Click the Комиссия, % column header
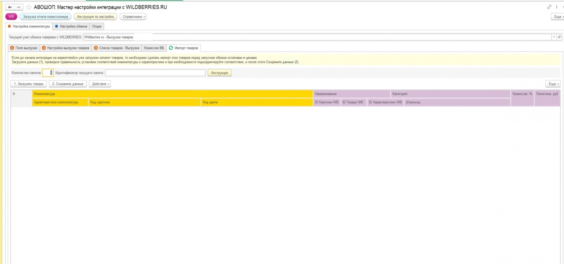Screen dimensions: 564x264 (x=522, y=98)
